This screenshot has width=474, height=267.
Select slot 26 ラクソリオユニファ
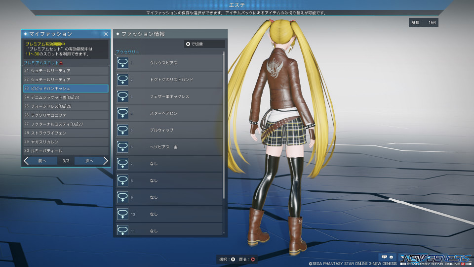(66, 115)
